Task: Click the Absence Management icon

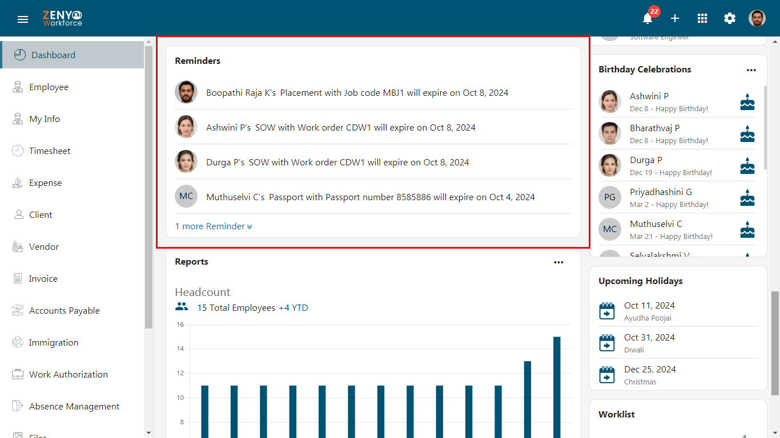Action: point(18,406)
